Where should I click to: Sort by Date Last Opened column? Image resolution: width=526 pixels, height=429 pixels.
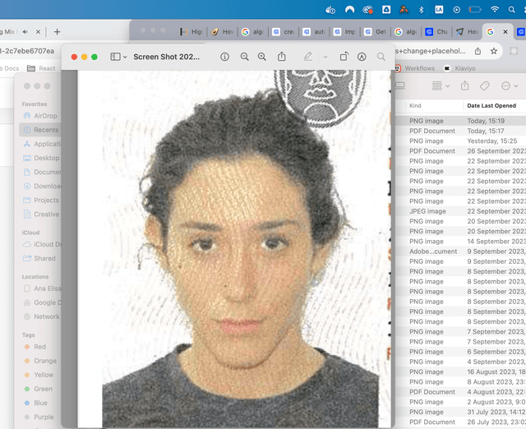pos(491,106)
